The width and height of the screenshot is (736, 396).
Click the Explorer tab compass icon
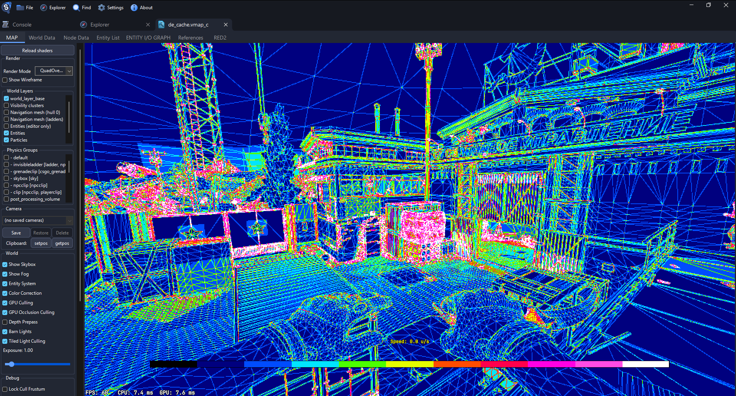tap(84, 25)
